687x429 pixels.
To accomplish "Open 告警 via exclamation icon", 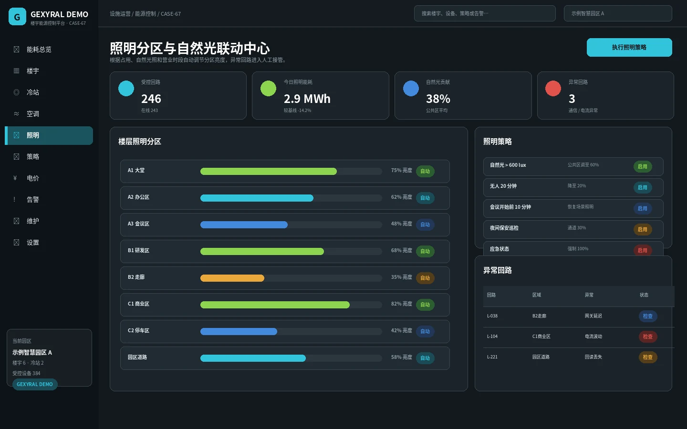I will (15, 200).
